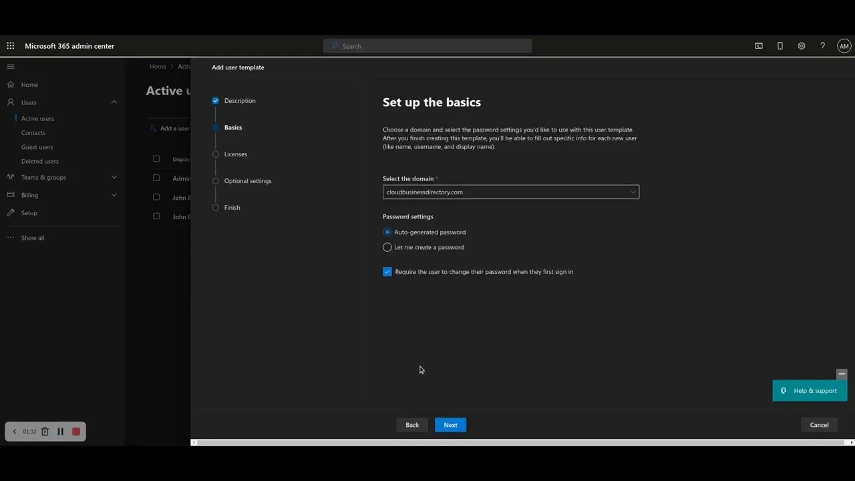Open the help question mark icon
This screenshot has width=855, height=481.
pyautogui.click(x=823, y=46)
